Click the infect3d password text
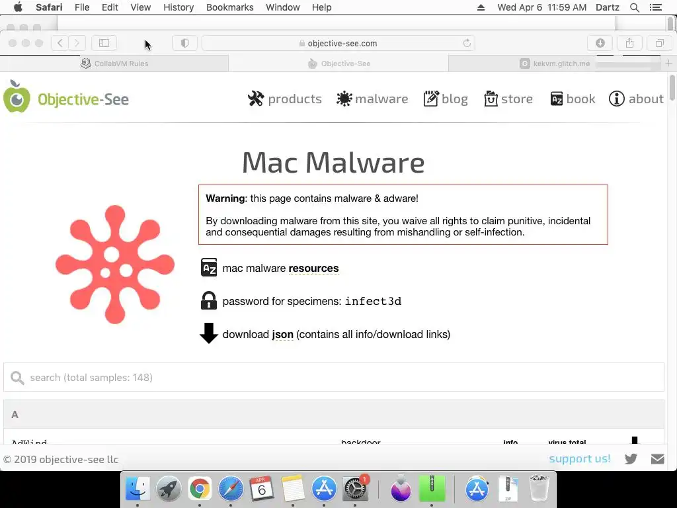 373,301
